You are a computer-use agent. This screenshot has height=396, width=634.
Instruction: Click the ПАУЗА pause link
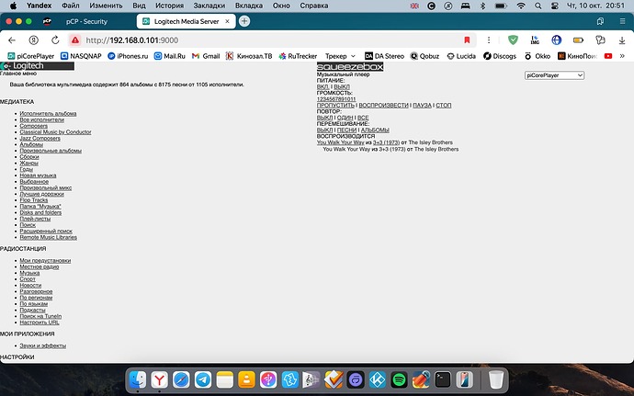[422, 105]
